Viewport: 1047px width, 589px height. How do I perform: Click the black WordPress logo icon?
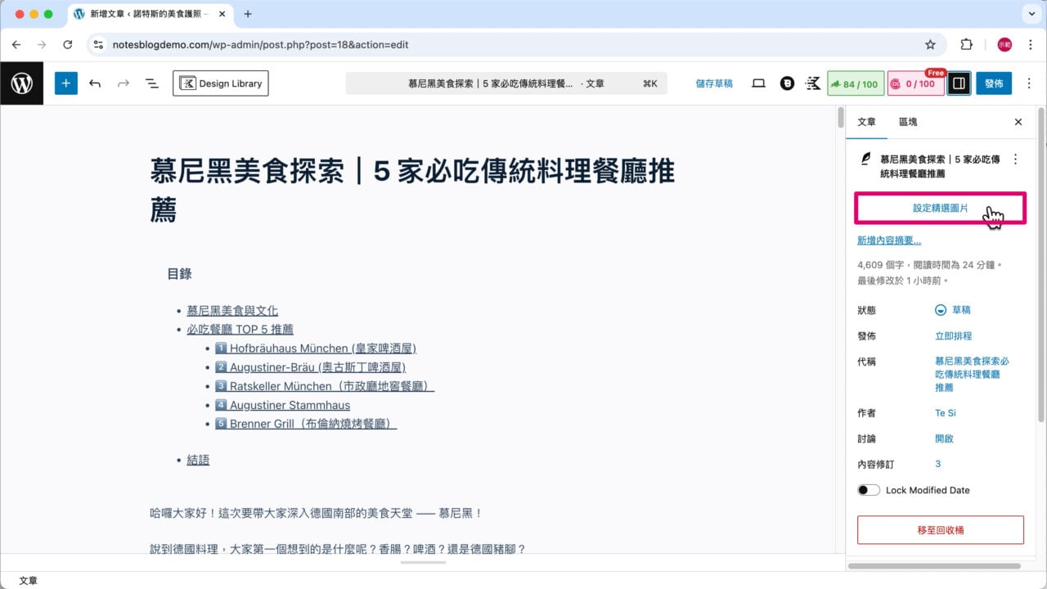(22, 83)
